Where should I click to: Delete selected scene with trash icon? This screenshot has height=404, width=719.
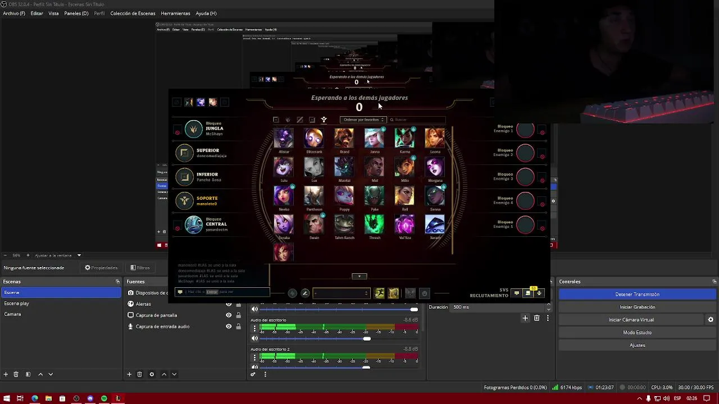(x=16, y=374)
